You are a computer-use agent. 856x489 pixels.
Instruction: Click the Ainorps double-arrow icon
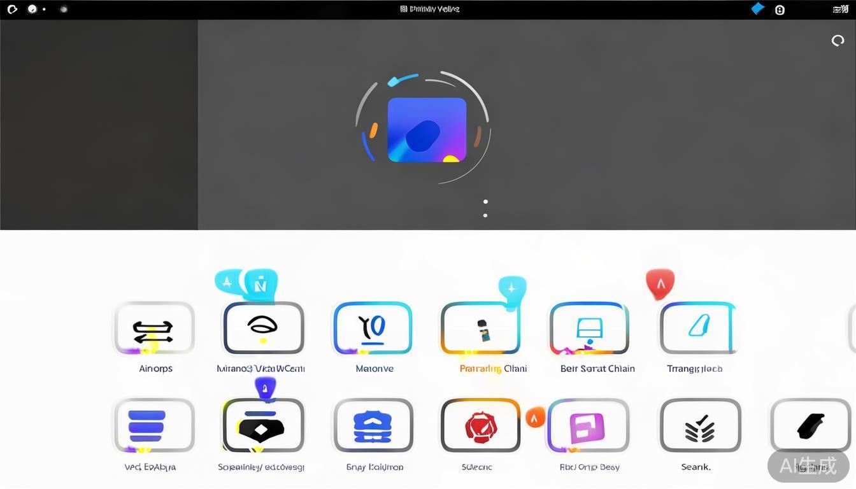click(153, 329)
